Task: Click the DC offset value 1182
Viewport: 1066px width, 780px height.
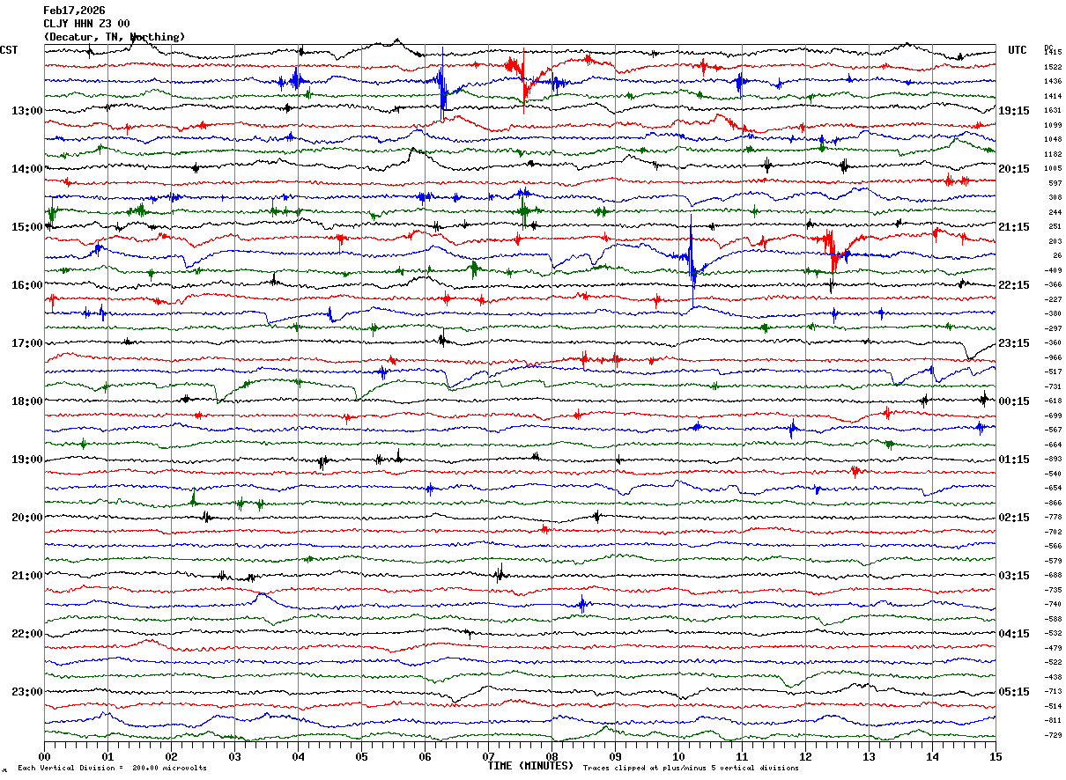Action: point(1053,154)
